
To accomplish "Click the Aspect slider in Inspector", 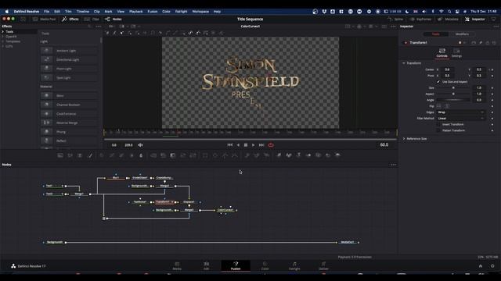I will point(453,94).
